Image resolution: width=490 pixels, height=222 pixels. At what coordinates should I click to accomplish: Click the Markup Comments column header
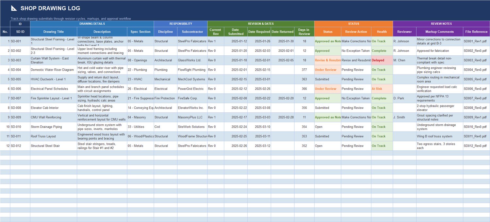(x=440, y=32)
